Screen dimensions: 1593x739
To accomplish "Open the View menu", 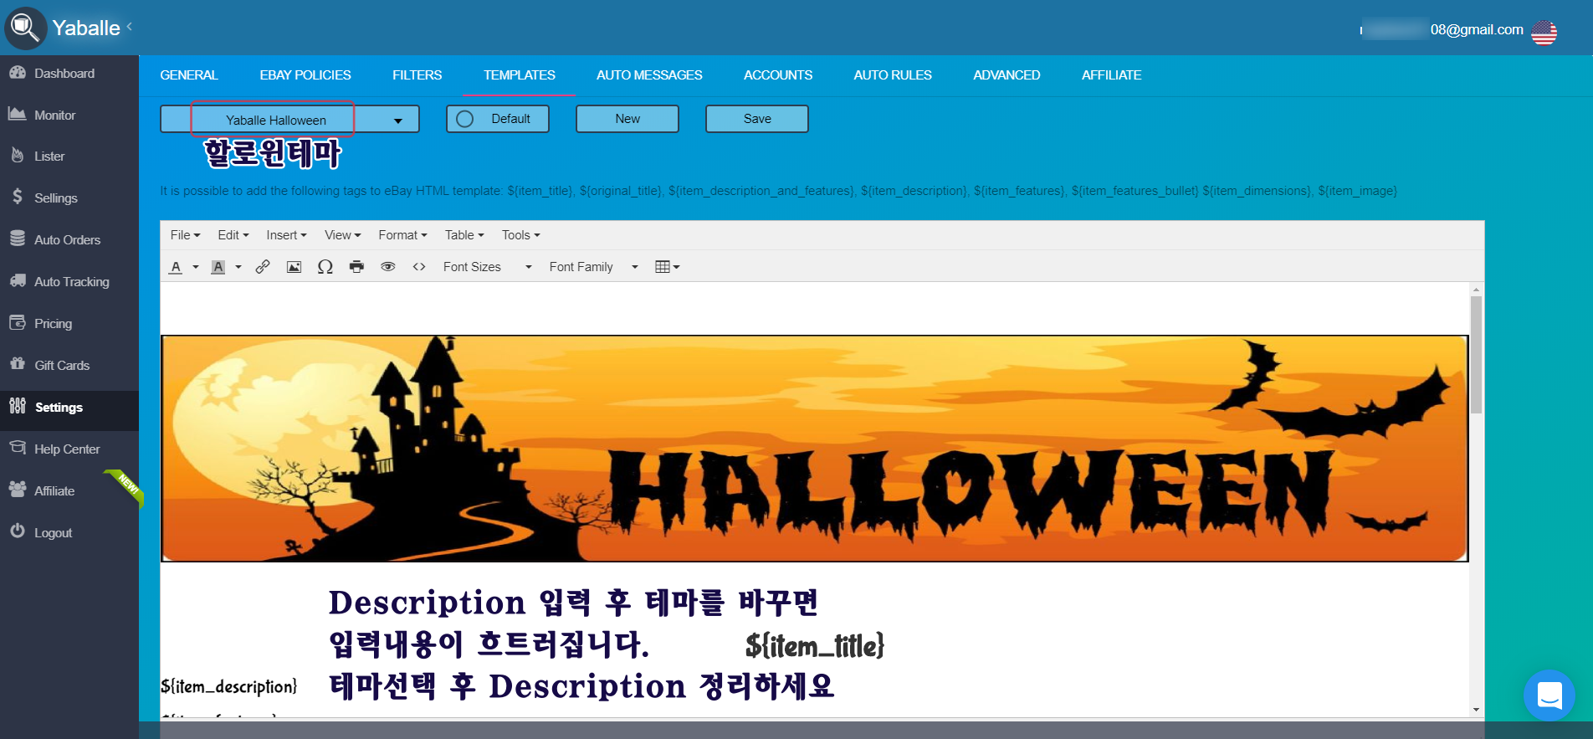I will coord(343,235).
